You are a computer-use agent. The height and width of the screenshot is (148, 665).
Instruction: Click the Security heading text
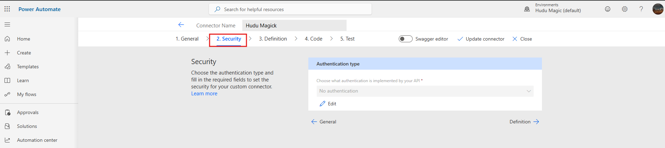click(204, 62)
